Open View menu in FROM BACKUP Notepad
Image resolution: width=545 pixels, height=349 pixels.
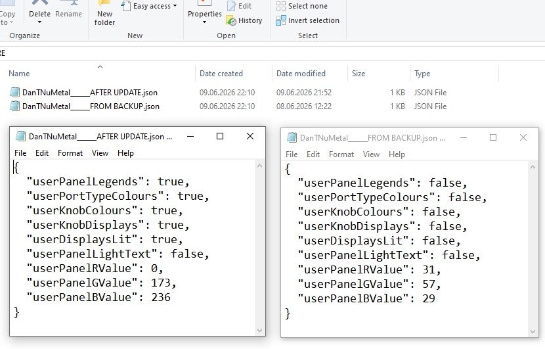[371, 154]
